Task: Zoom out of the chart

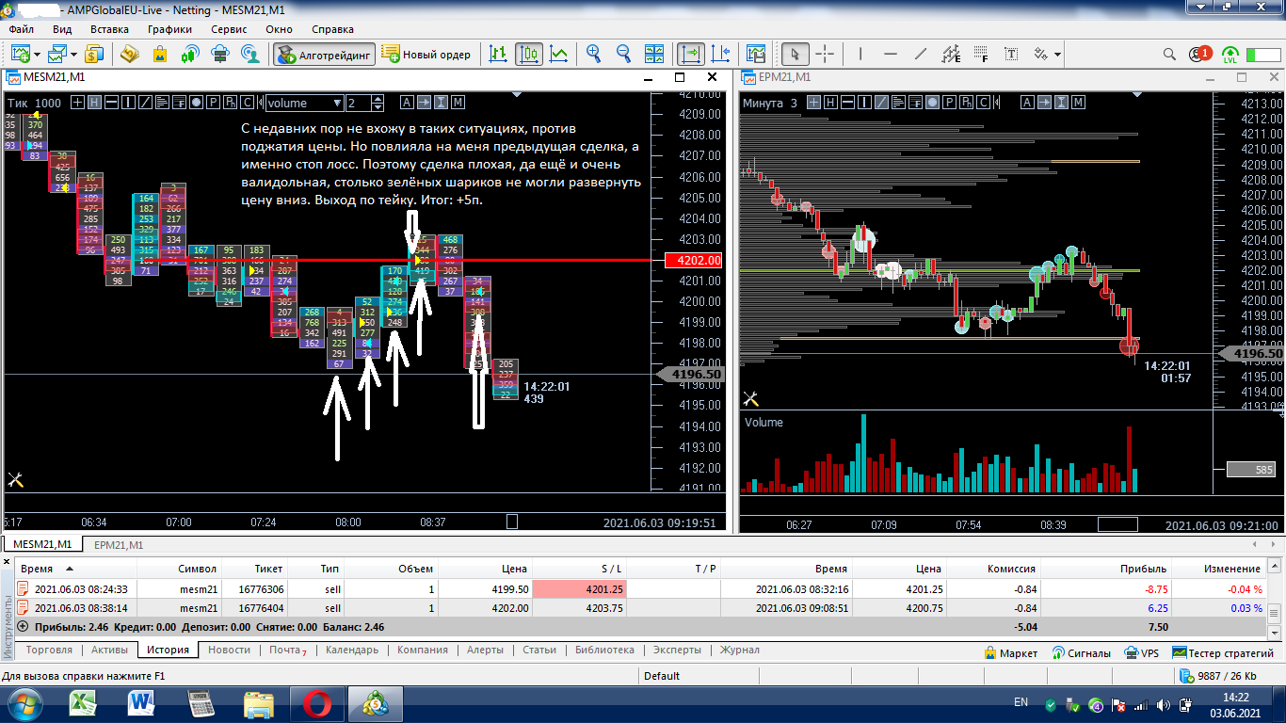Action: click(623, 54)
